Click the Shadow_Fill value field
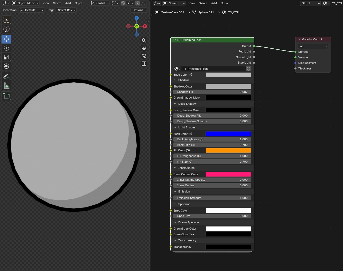Viewport: 343px width, 271px height. point(212,92)
